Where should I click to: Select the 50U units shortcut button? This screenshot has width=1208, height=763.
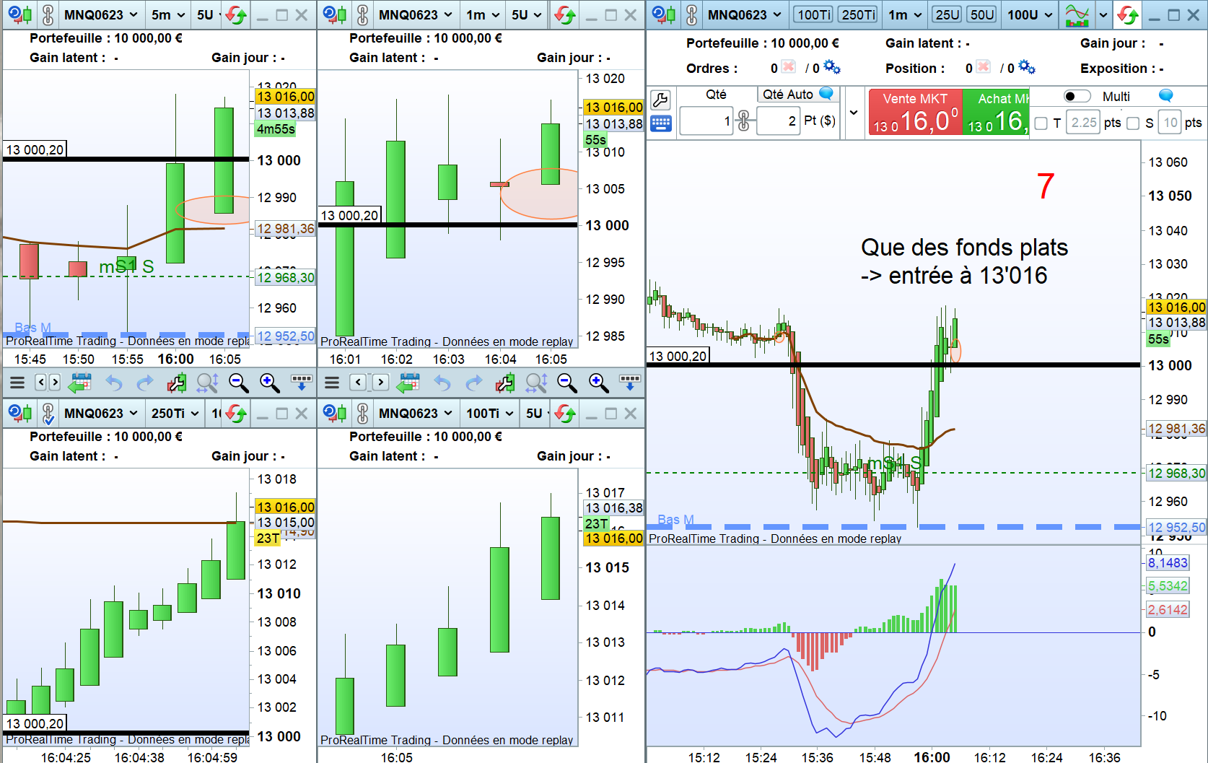pos(982,14)
